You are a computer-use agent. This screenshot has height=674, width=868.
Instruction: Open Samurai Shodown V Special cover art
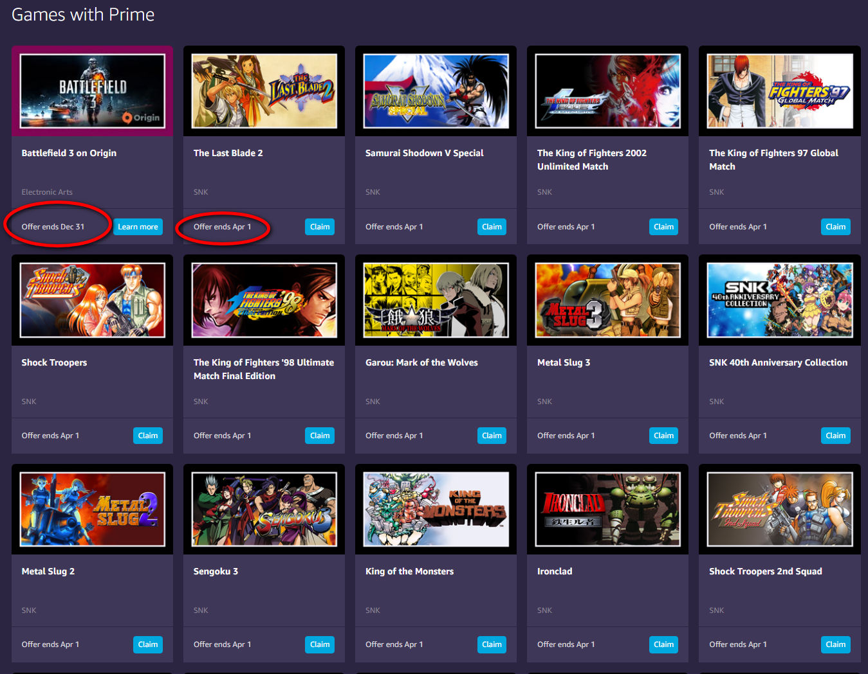point(436,91)
